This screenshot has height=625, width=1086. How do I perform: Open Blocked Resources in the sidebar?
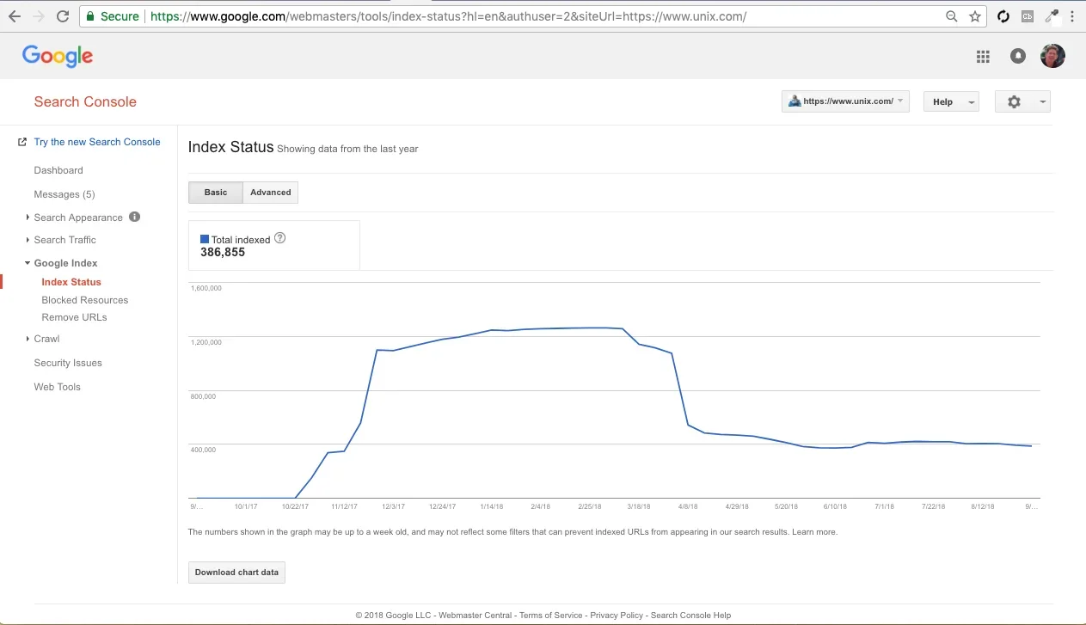pyautogui.click(x=85, y=300)
